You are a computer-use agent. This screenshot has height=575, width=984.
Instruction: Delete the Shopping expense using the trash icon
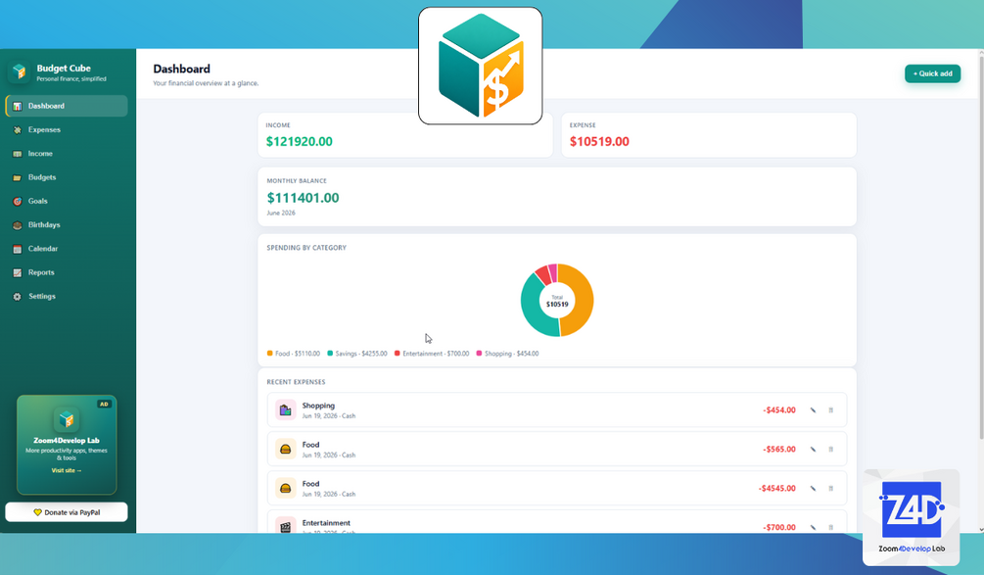click(x=831, y=409)
